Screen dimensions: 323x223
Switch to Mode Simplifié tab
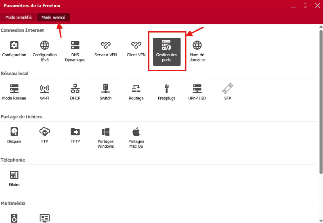coord(18,17)
